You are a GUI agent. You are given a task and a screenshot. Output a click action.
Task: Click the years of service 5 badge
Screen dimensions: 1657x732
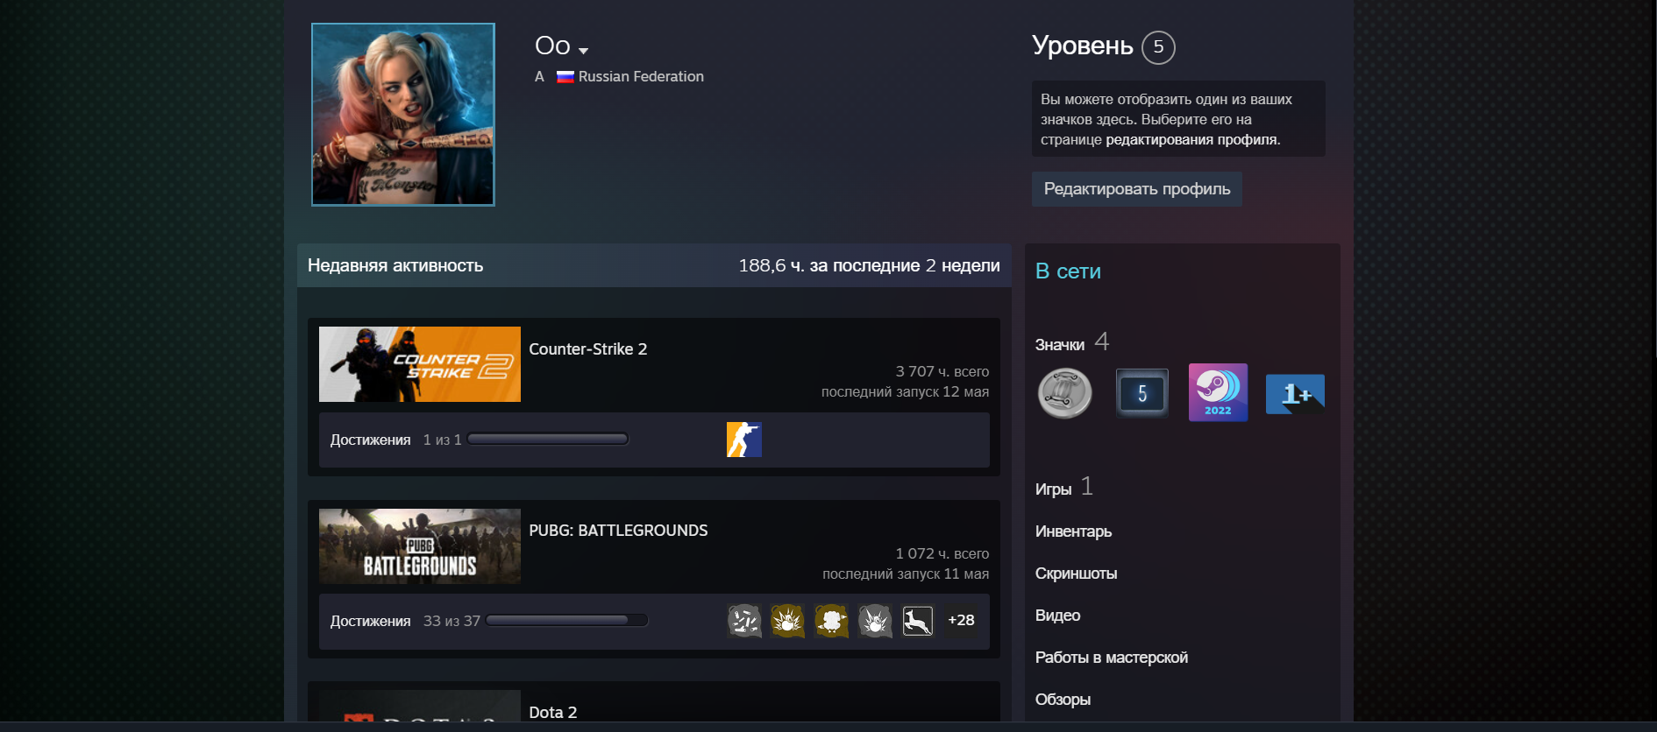(1141, 393)
